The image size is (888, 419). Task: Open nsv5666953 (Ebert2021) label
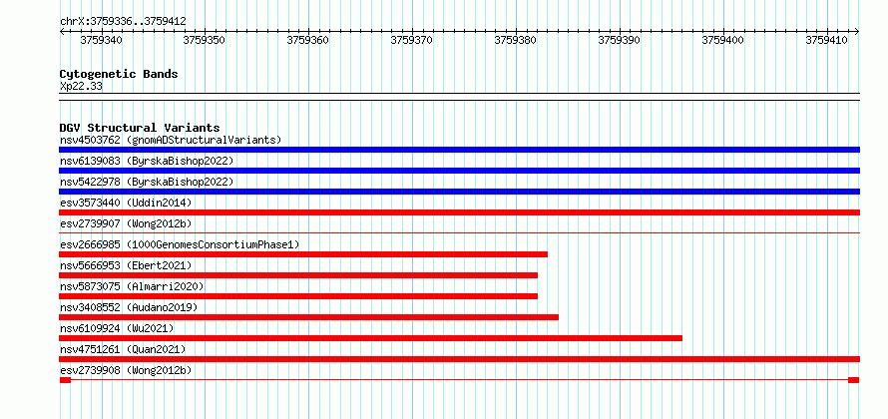(126, 265)
